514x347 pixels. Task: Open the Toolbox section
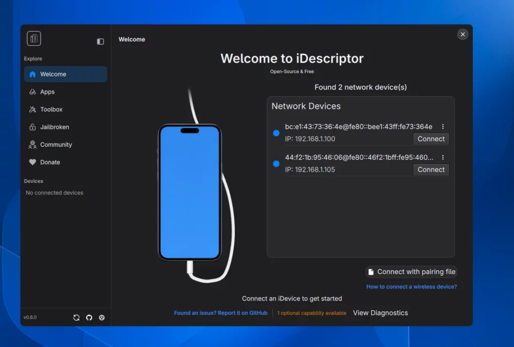[66, 109]
